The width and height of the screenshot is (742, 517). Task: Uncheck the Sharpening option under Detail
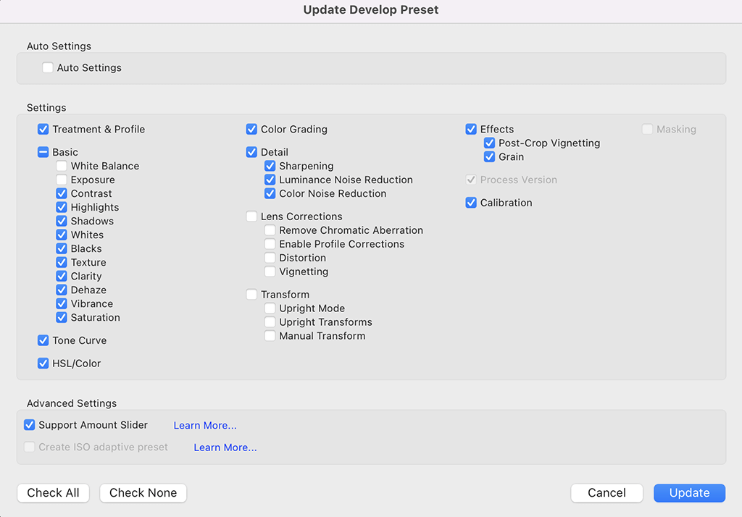click(x=270, y=166)
